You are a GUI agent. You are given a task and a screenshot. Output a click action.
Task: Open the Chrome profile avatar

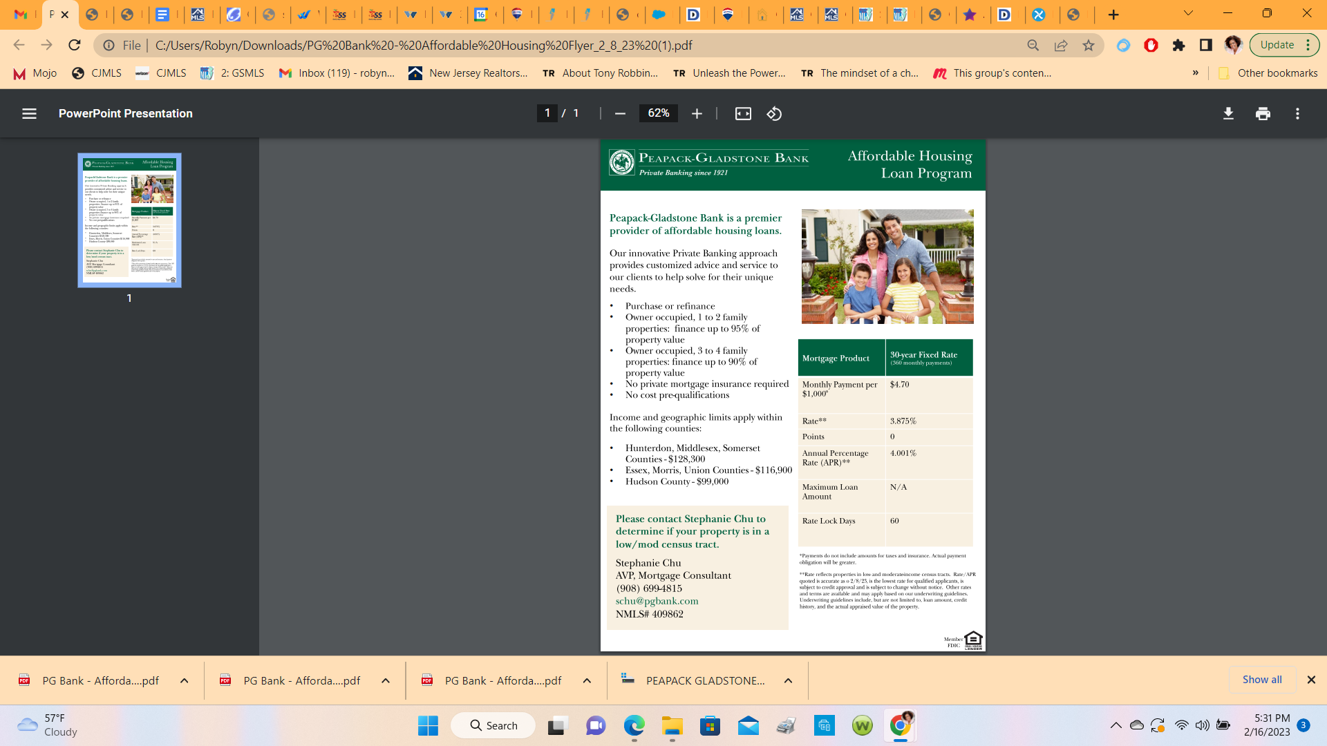[x=1233, y=45]
